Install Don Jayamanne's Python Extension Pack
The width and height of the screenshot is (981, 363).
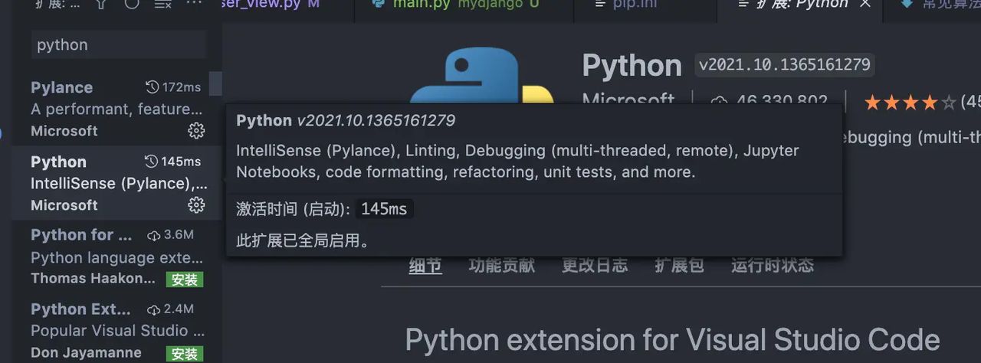click(184, 354)
